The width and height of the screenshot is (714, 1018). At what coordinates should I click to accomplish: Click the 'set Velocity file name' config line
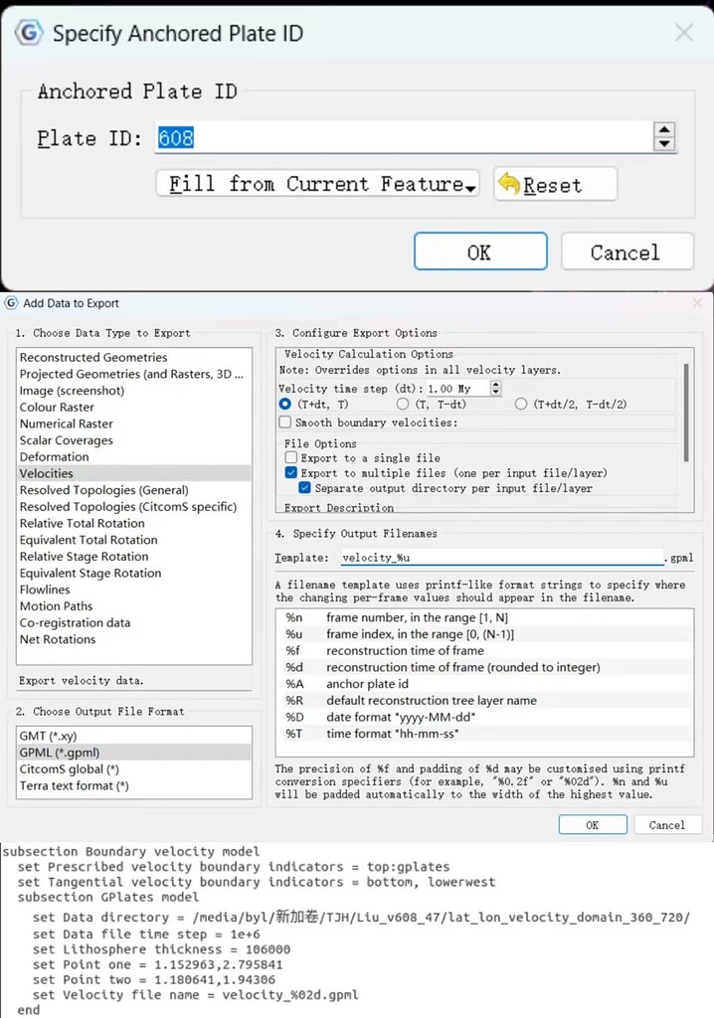195,994
